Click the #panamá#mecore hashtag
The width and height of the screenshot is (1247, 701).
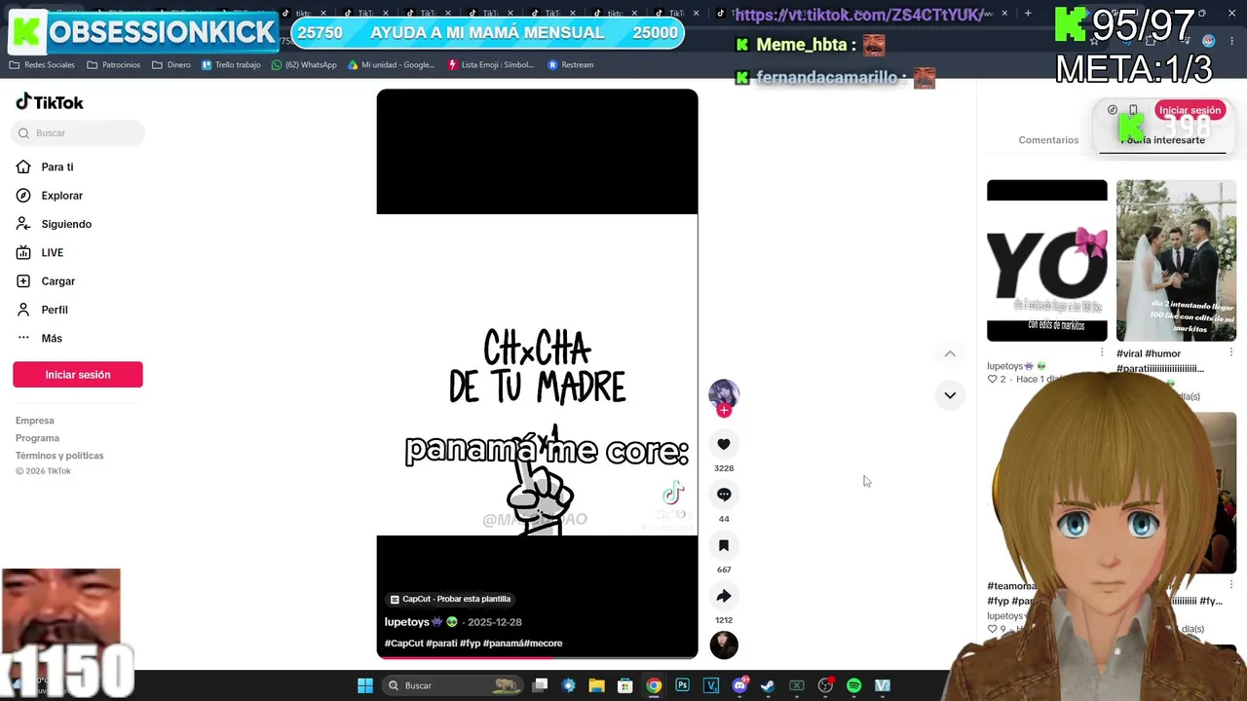(x=522, y=644)
